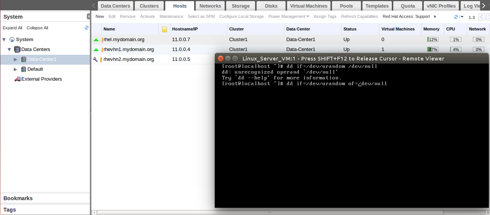The width and height of the screenshot is (490, 215).
Task: Switch to the Networks tab
Action: 210,6
